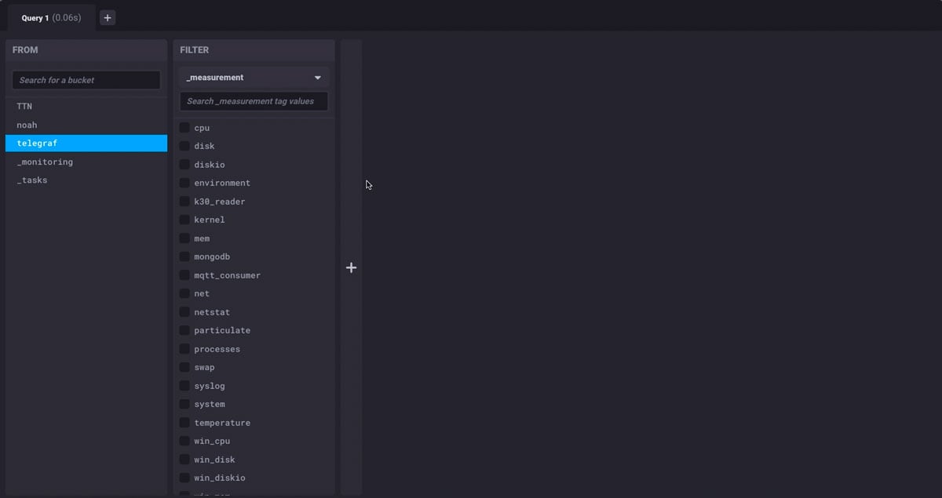The image size is (942, 498).
Task: Add a new filter column with plus
Action: [351, 267]
